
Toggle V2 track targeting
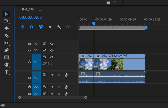[x=36, y=50]
